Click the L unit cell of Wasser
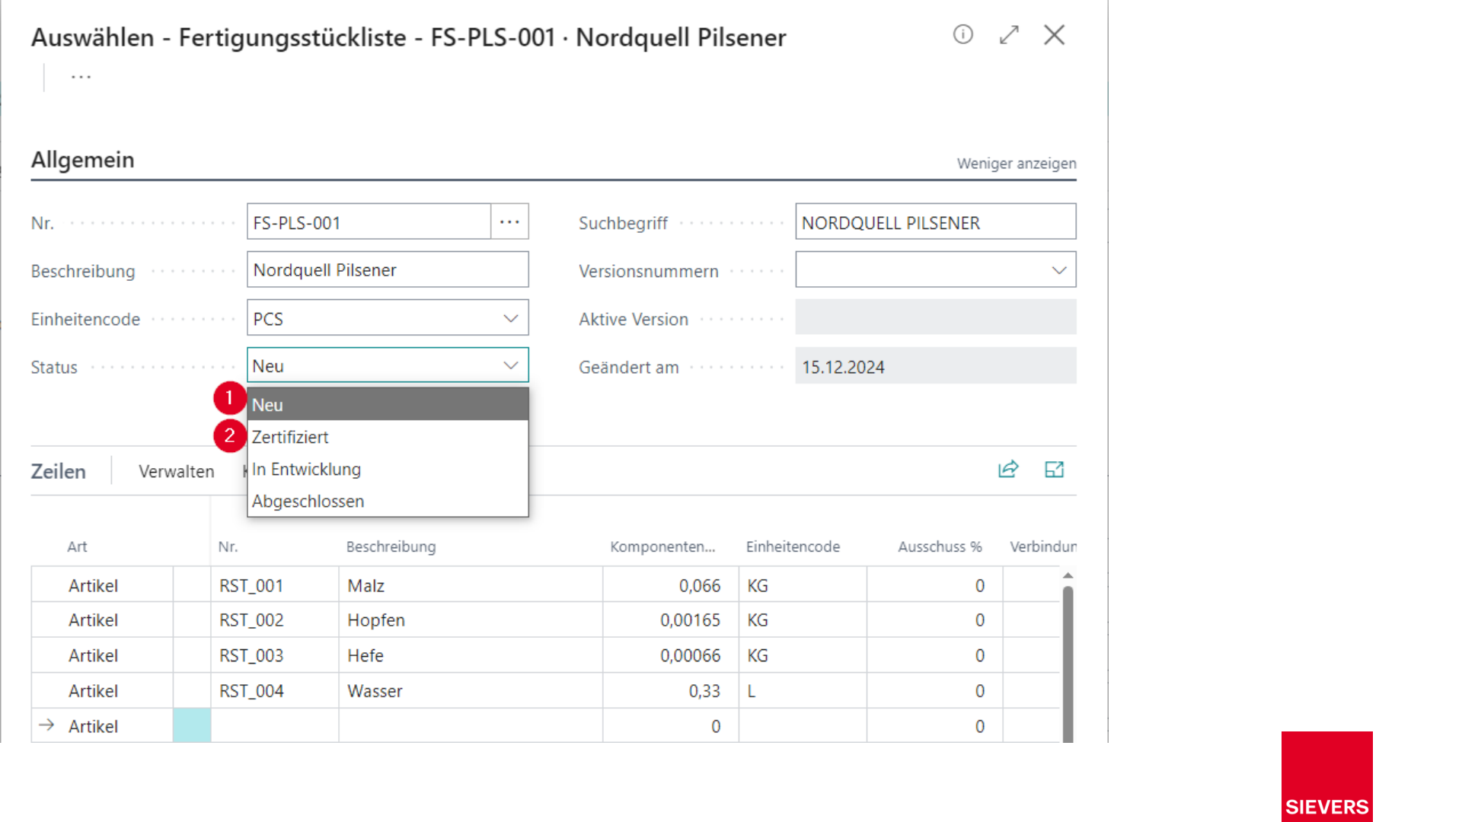The width and height of the screenshot is (1462, 822). click(x=803, y=690)
